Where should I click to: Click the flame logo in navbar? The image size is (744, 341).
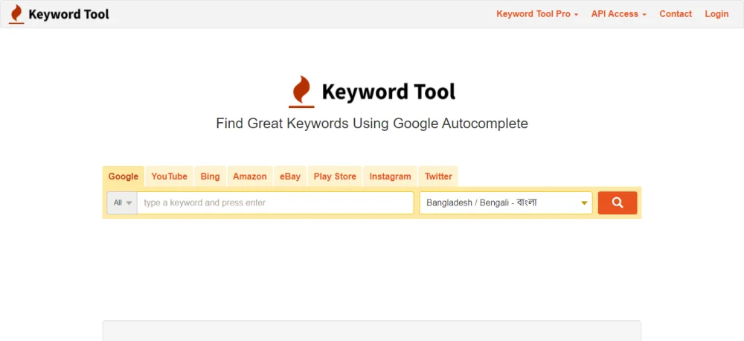pyautogui.click(x=16, y=14)
